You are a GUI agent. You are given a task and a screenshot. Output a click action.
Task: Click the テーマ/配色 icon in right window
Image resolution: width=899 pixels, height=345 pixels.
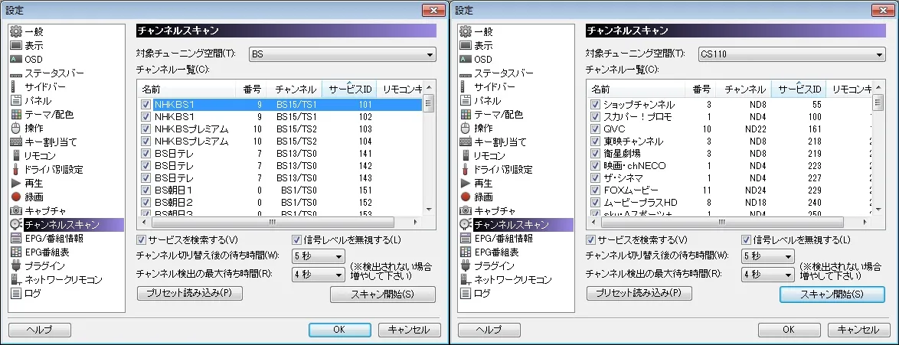(466, 114)
